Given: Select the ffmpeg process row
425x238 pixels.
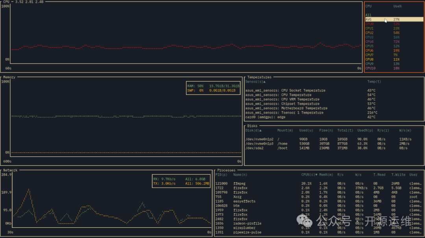Looking at the screenshot, I should pos(239,183).
